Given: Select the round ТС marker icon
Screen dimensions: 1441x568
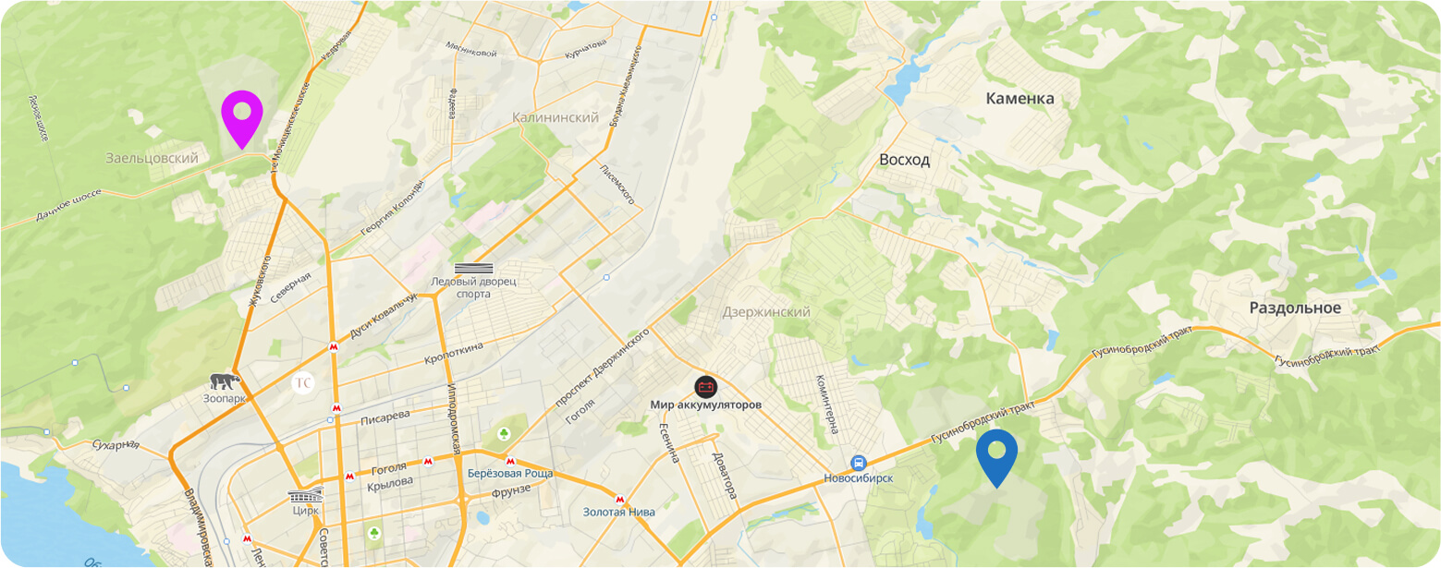Looking at the screenshot, I should (x=302, y=382).
